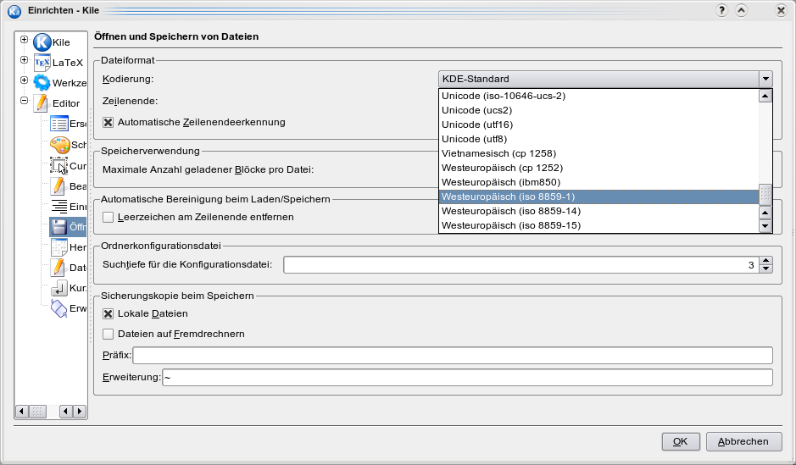Choose Unicode (ucs2) encoding

click(x=599, y=110)
